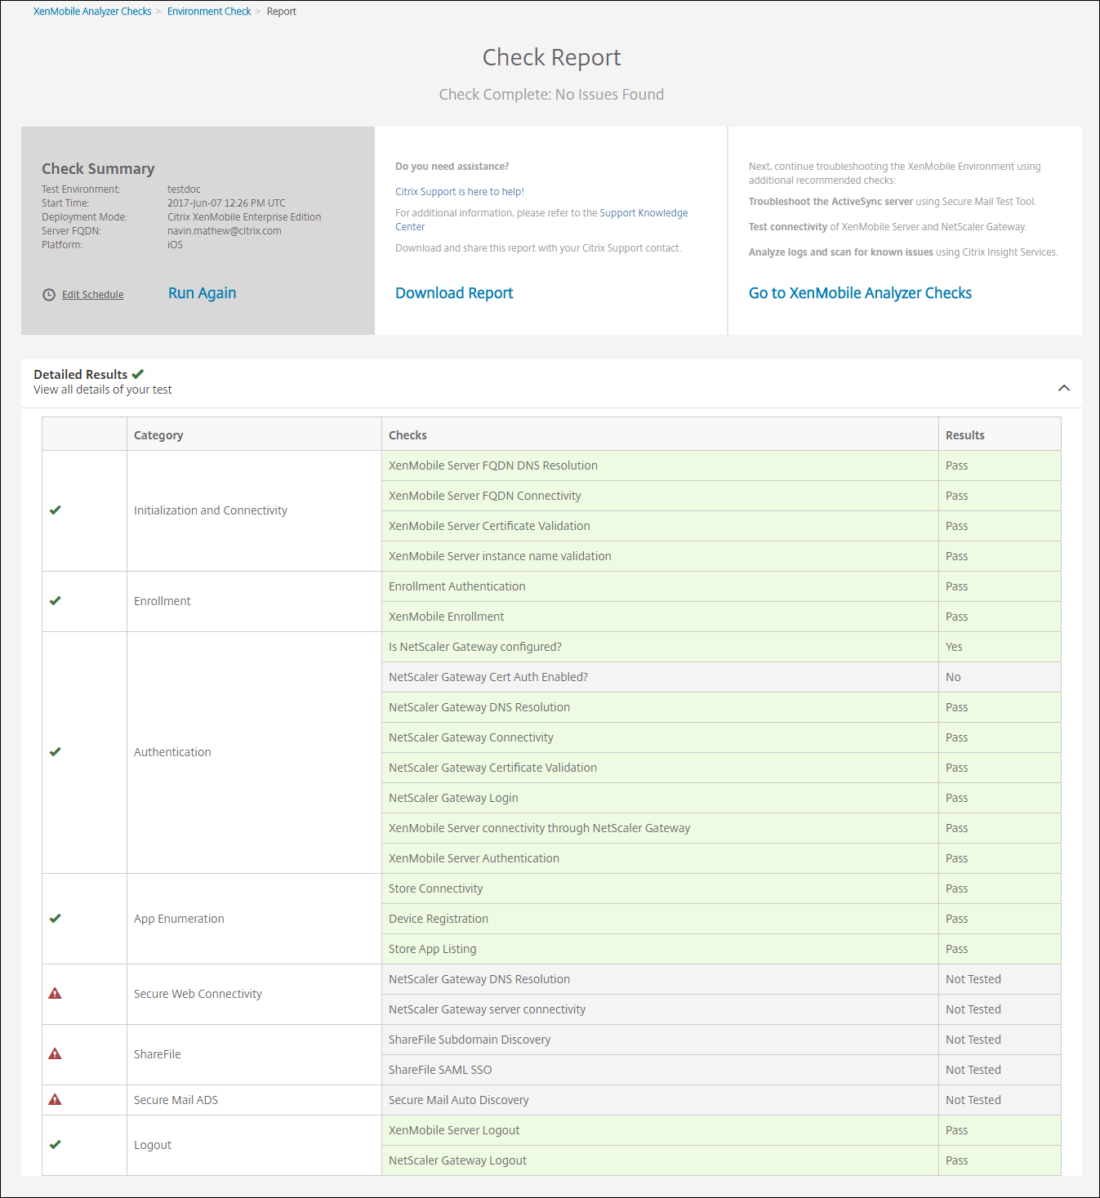Click 'XenMobile Server Logout' check
Viewport: 1100px width, 1198px height.
coord(660,1130)
